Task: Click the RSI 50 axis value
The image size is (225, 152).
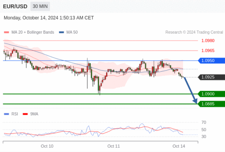Action: click(x=204, y=130)
